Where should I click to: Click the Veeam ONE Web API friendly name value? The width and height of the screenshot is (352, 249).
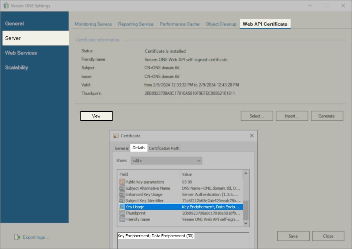coord(186,60)
